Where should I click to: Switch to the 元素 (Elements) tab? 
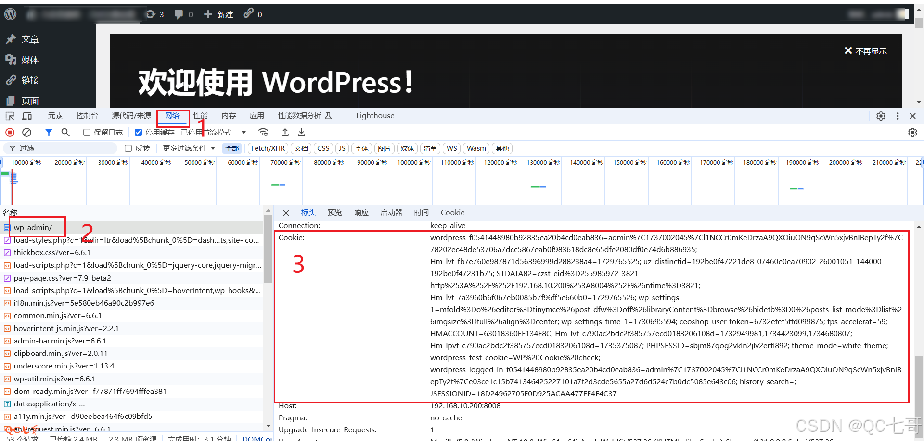pyautogui.click(x=55, y=116)
